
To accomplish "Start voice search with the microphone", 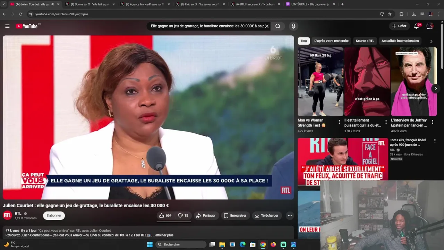I will pos(293,26).
